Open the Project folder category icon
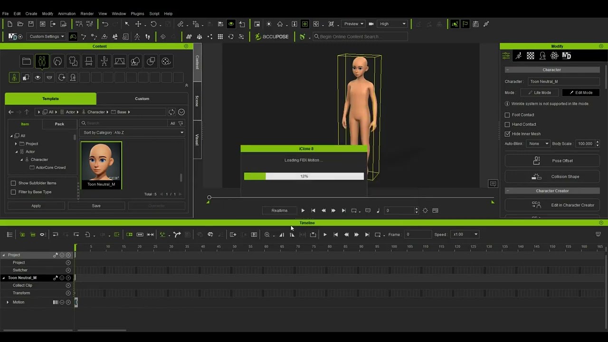 27,61
